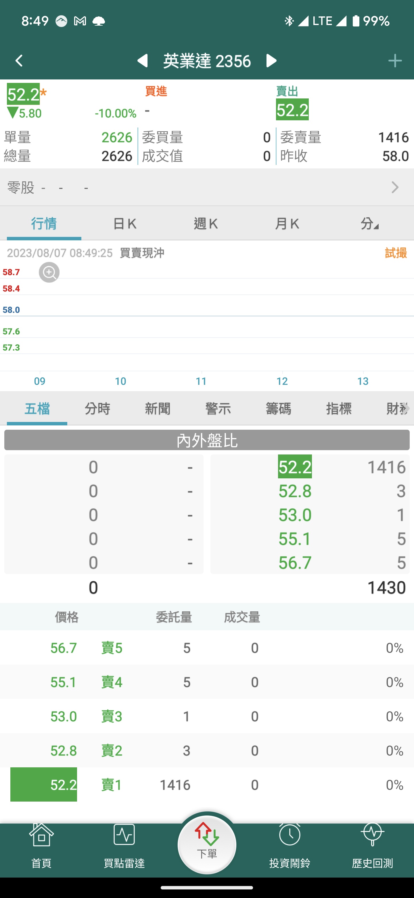
Task: Open the 警示 alerts tab
Action: (218, 408)
